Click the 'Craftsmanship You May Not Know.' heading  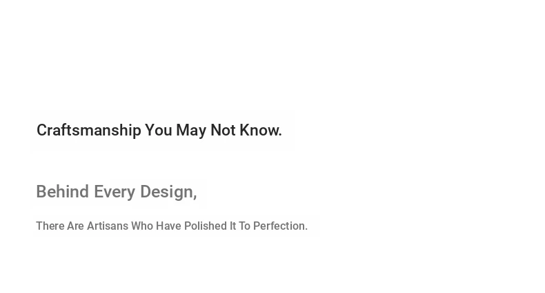(159, 131)
